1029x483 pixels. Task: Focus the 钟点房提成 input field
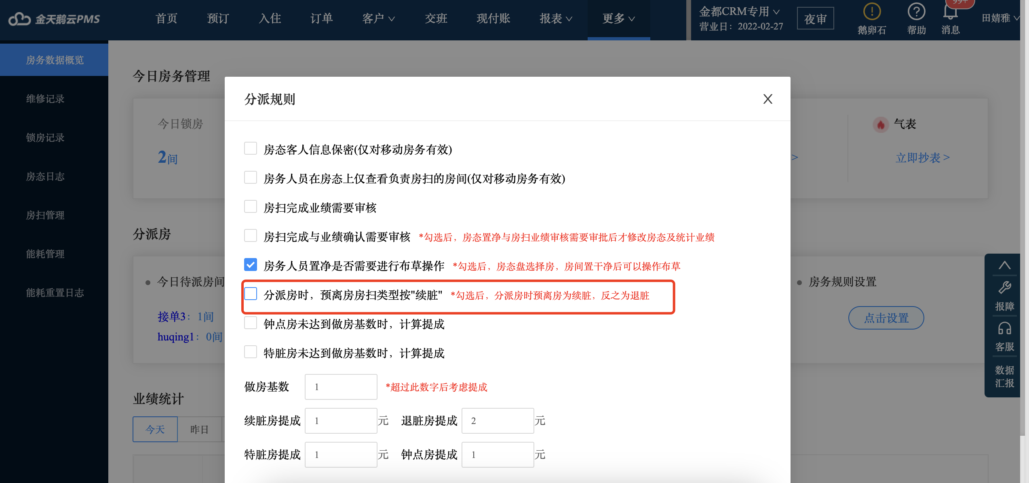[498, 455]
